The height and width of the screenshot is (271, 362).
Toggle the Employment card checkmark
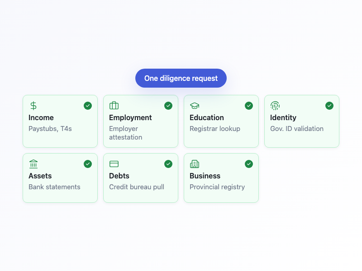[x=168, y=106]
